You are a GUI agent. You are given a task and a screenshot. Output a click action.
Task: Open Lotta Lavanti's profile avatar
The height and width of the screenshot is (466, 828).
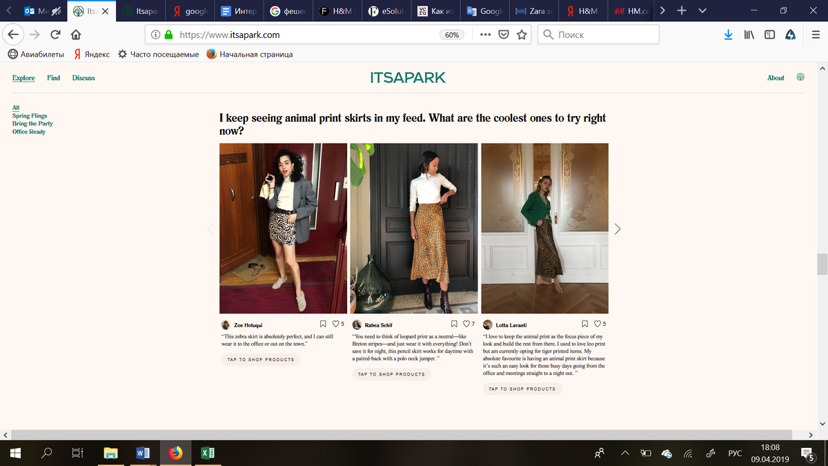488,324
